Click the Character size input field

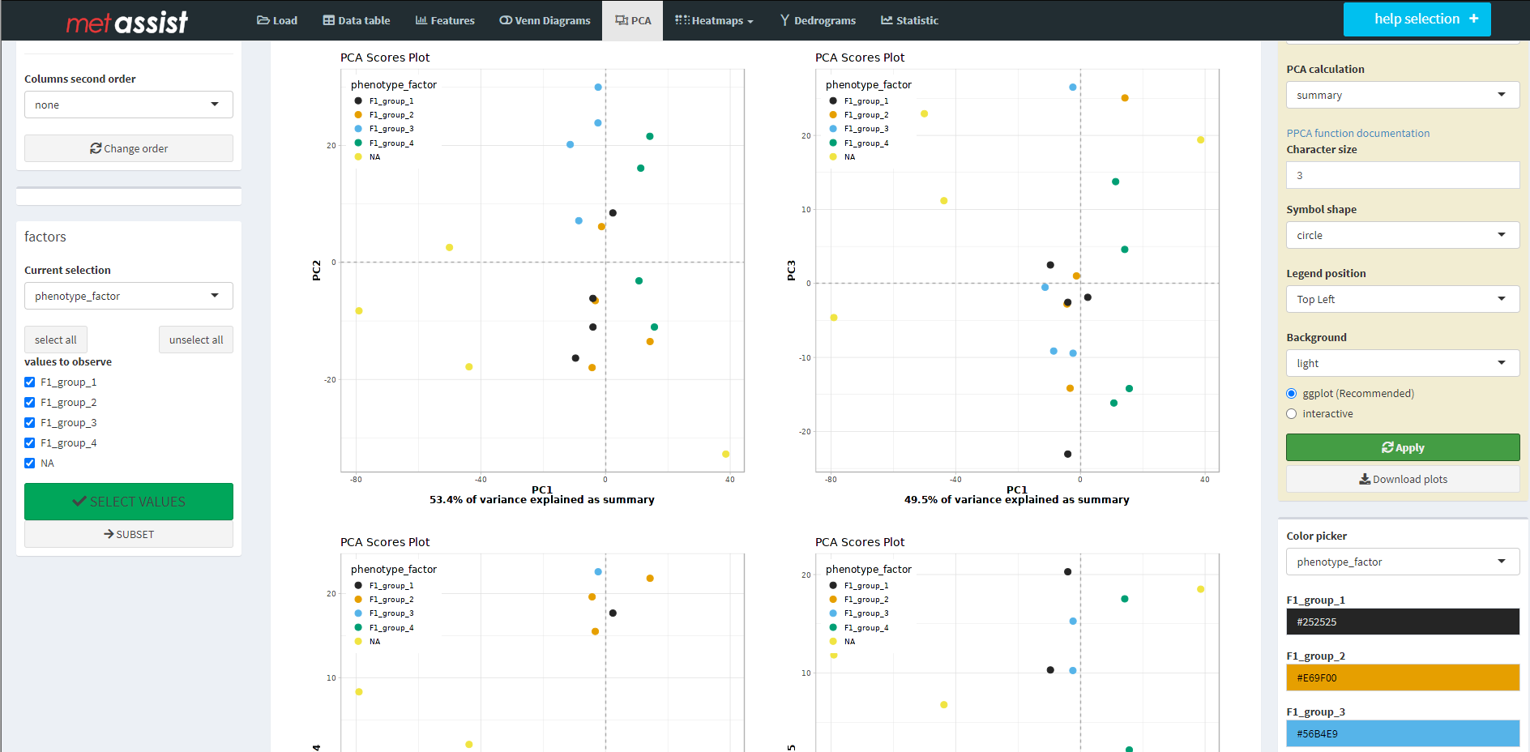[1402, 175]
